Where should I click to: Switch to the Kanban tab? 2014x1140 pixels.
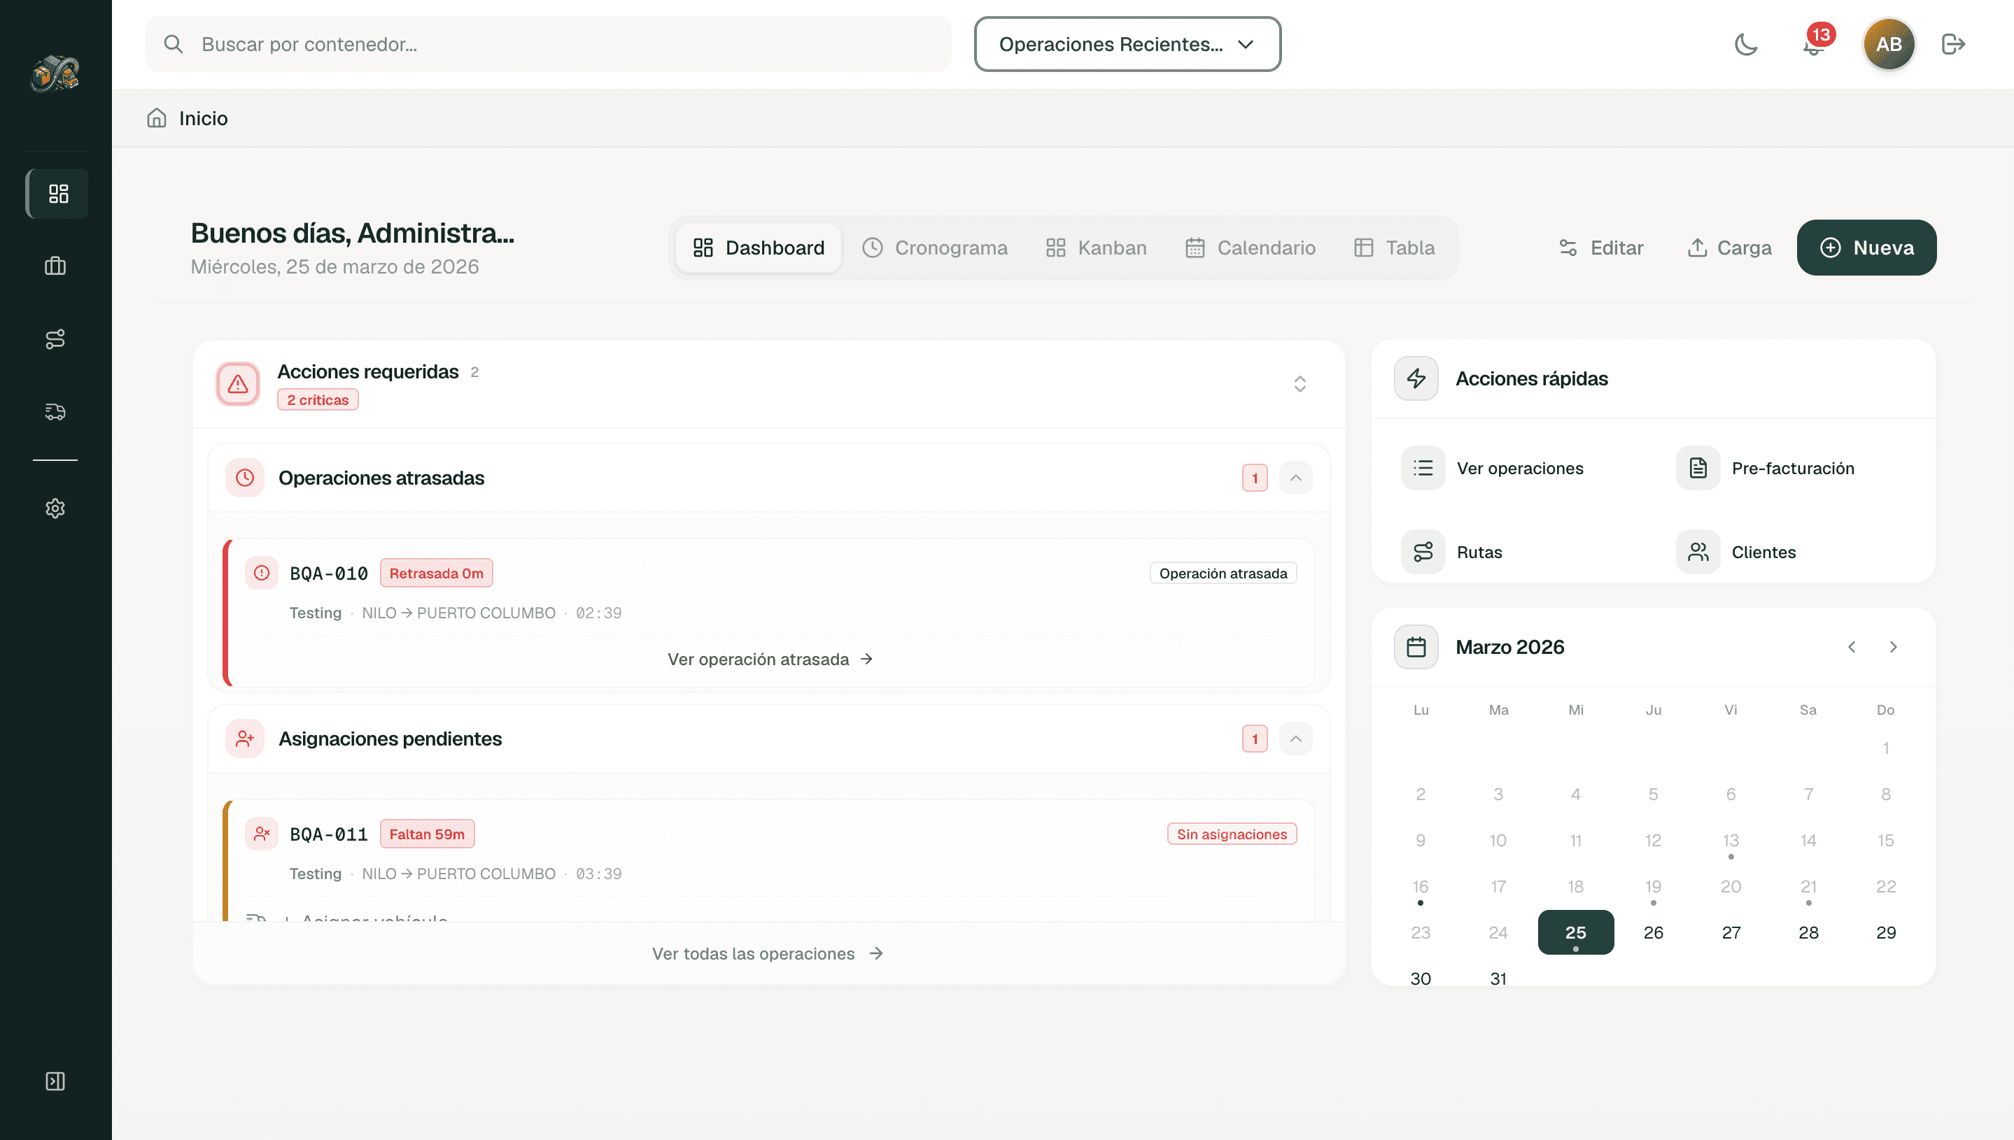coord(1096,248)
